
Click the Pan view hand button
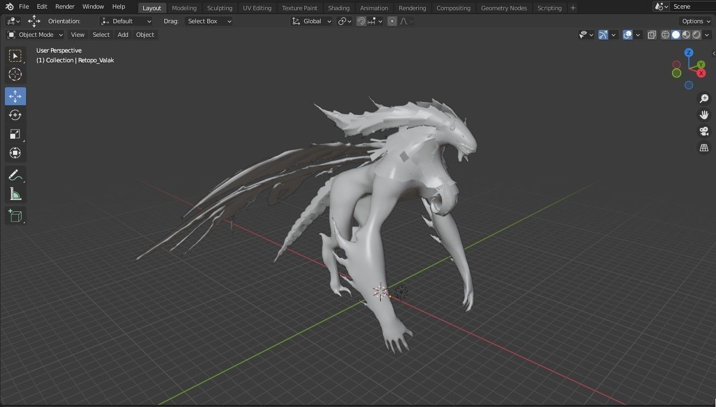(704, 115)
